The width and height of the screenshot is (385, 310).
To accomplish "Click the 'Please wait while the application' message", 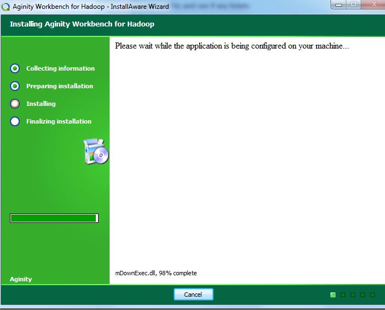I will (x=232, y=46).
